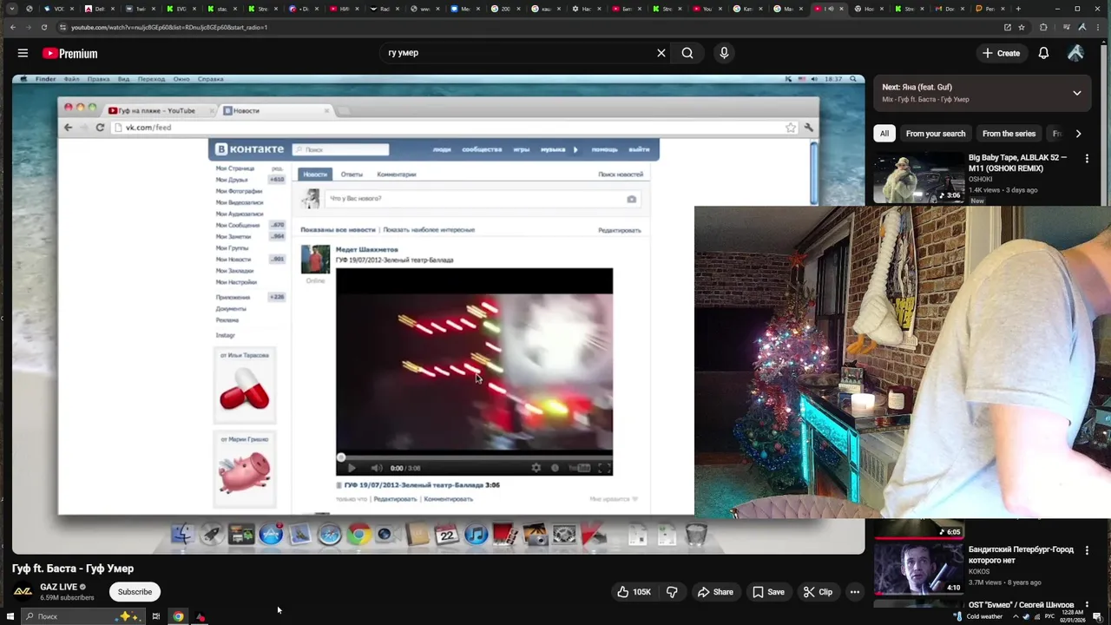Expand the Next: Яна queue panel
This screenshot has height=625, width=1111.
click(x=1077, y=93)
